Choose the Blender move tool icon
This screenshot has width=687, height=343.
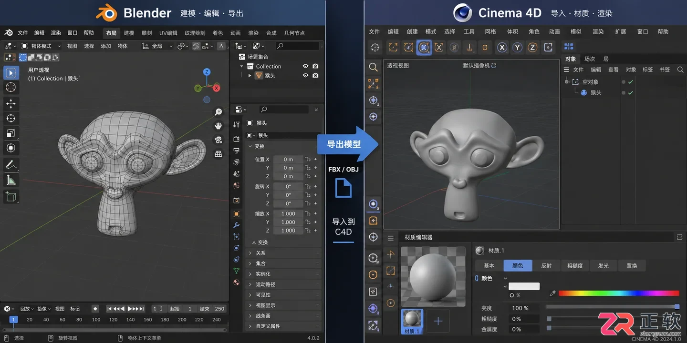click(x=11, y=103)
